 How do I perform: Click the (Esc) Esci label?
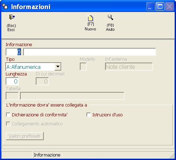11,28
